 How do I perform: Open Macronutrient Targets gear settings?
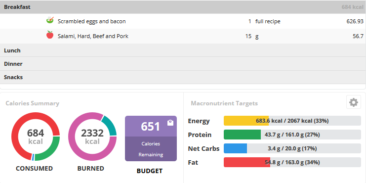tap(353, 102)
